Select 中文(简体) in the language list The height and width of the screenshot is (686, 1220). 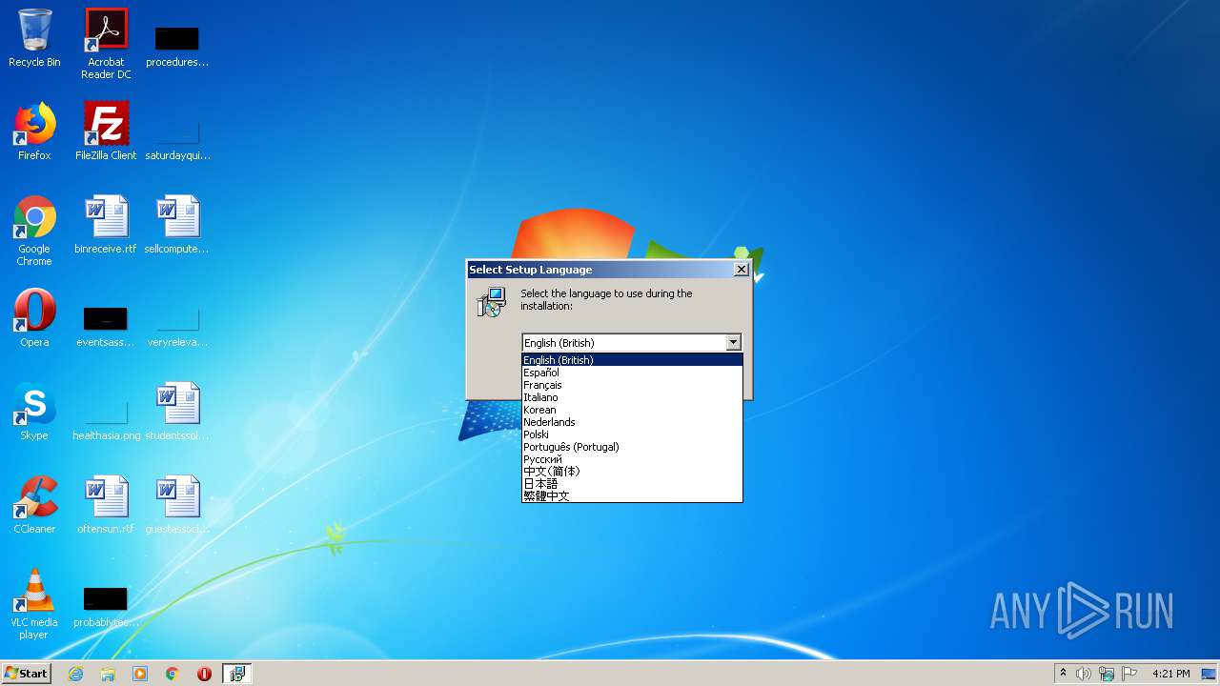pos(632,472)
